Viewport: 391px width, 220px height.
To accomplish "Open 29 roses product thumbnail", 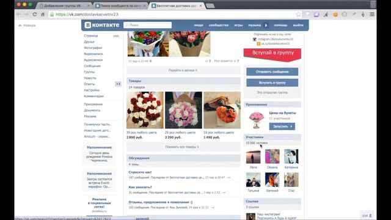I will coord(183,110).
